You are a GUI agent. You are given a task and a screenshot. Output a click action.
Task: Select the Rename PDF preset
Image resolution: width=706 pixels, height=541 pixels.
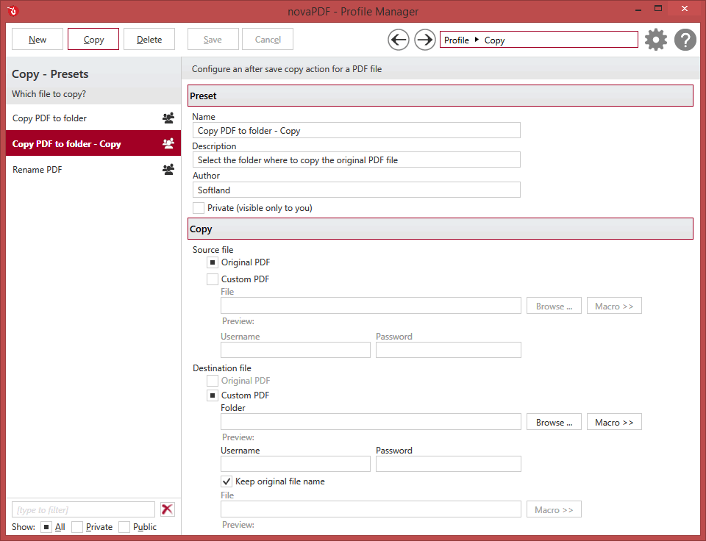coord(93,169)
